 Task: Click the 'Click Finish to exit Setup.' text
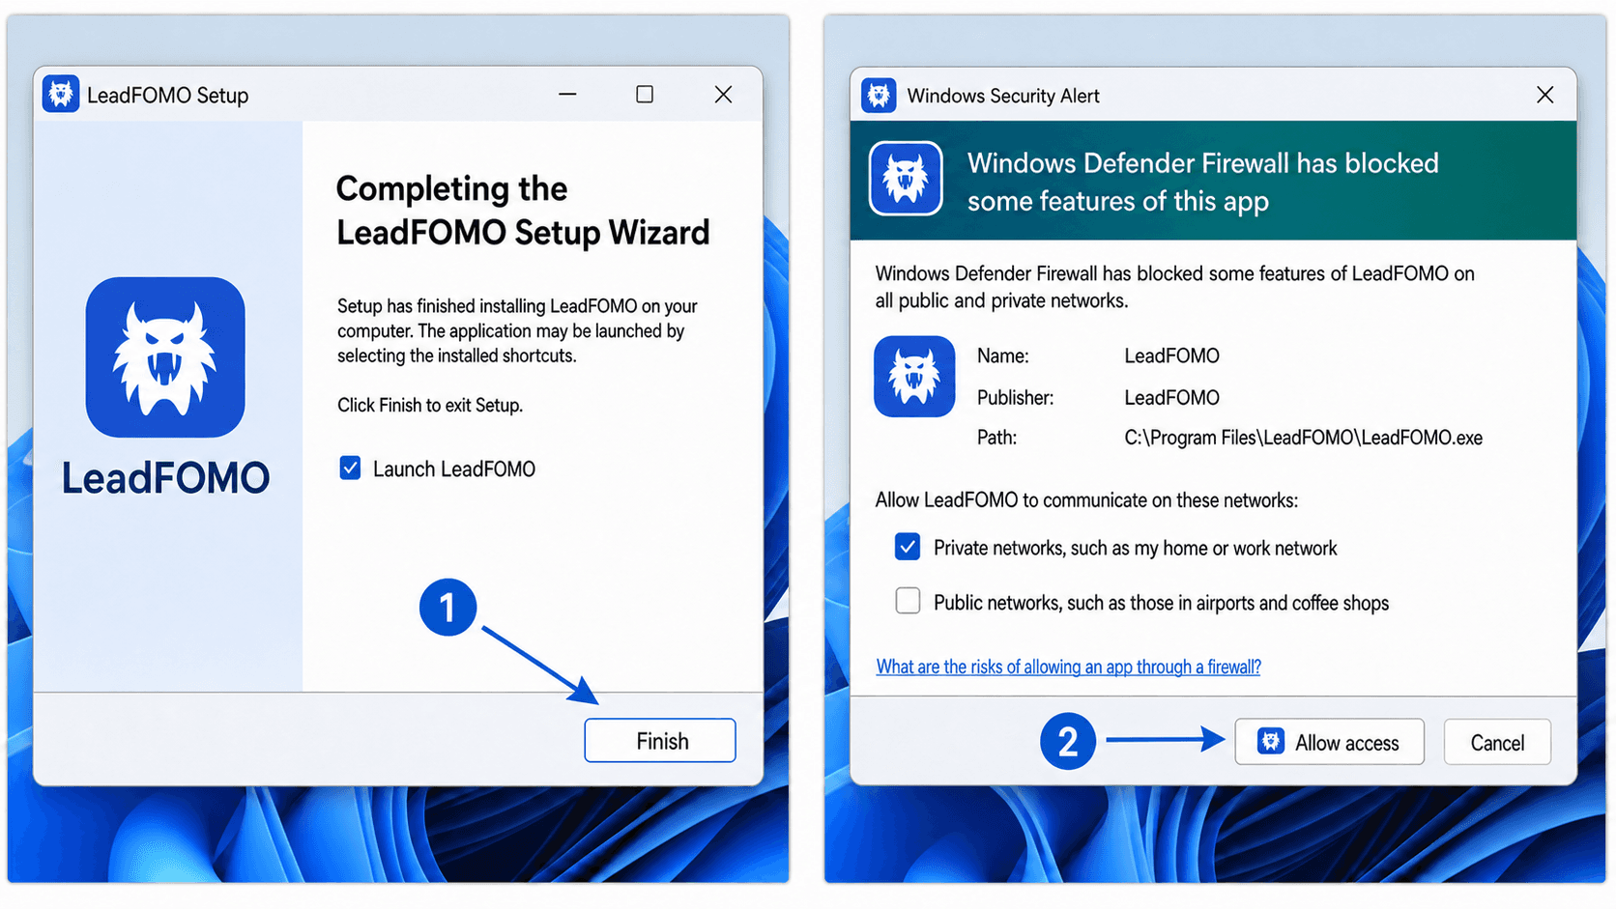coord(430,405)
